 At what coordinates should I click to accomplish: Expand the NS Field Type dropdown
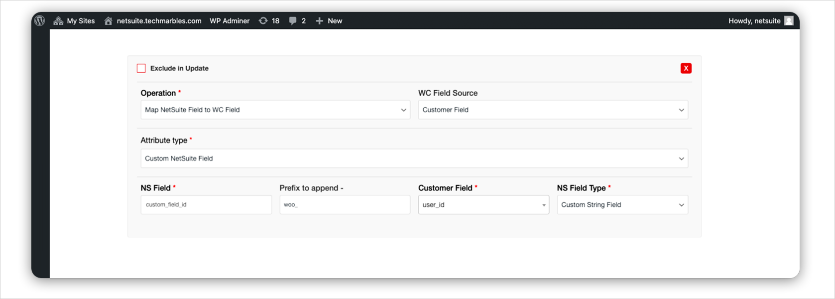click(x=622, y=205)
